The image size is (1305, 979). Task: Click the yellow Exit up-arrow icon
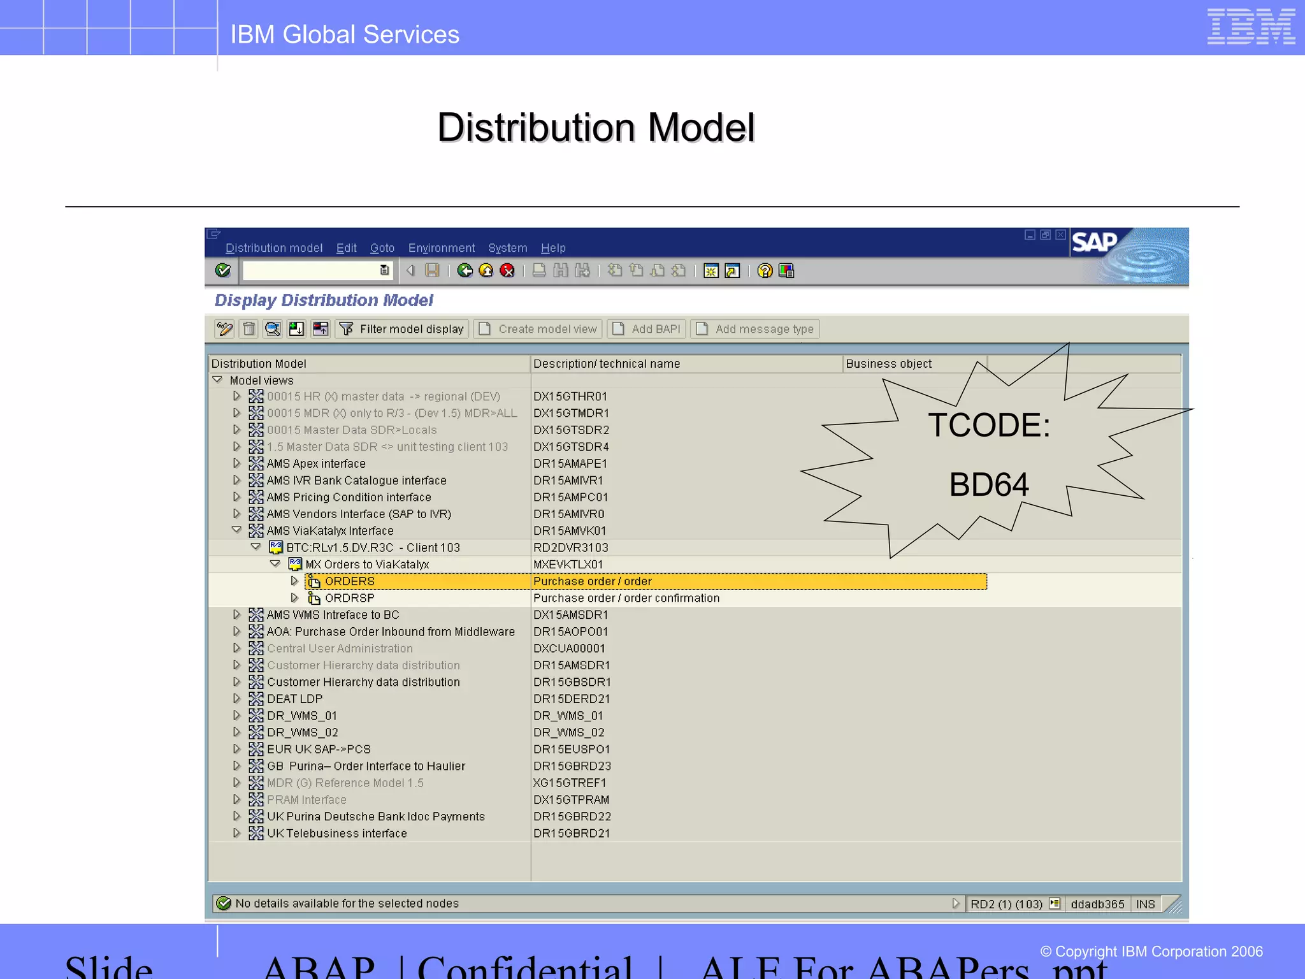pyautogui.click(x=486, y=271)
